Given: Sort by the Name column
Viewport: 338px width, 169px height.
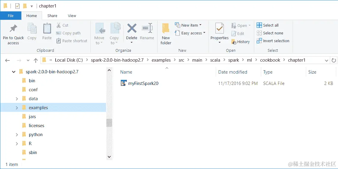Looking at the screenshot, I should (126, 72).
